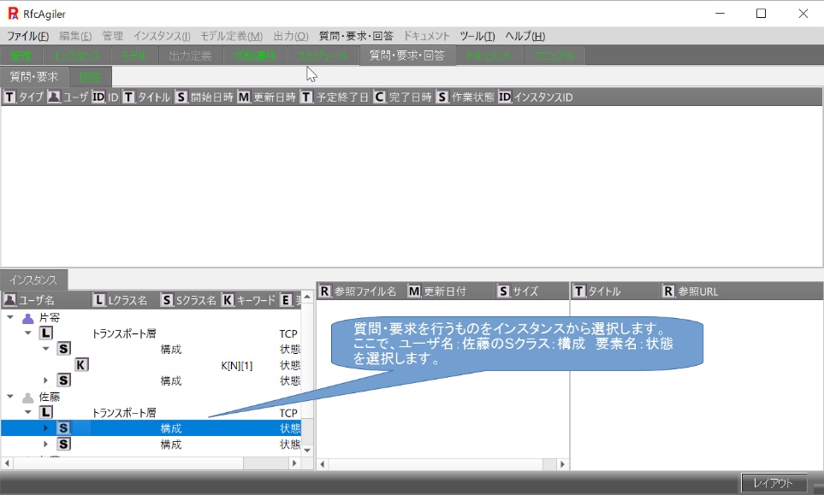Expand the last 構成 row under 佐藤
The height and width of the screenshot is (495, 824).
tap(45, 445)
